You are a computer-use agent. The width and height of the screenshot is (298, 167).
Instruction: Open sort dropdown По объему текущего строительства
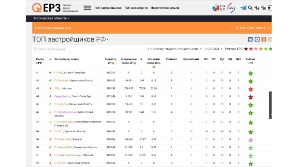tap(175, 49)
